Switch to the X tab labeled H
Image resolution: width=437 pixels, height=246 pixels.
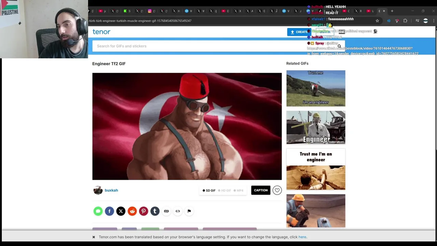pyautogui.click(x=176, y=11)
